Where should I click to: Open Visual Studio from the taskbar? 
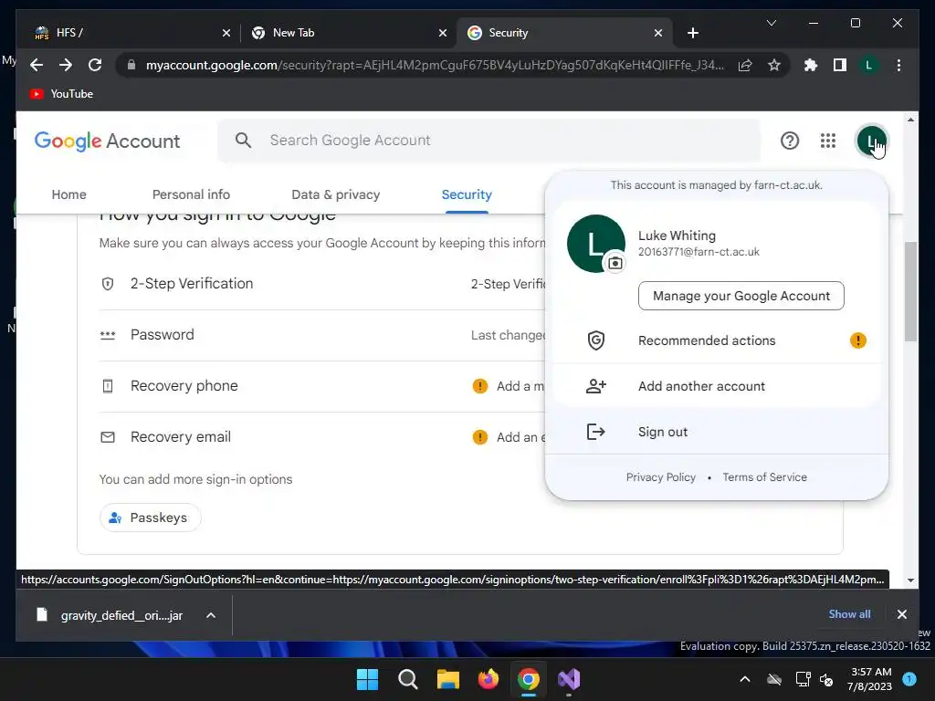(x=569, y=679)
